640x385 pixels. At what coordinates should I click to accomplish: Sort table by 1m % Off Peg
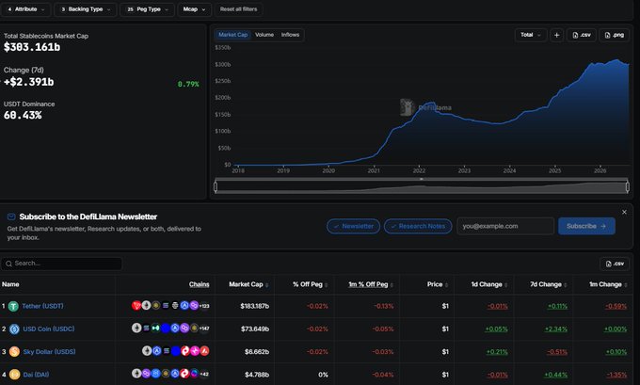371,284
